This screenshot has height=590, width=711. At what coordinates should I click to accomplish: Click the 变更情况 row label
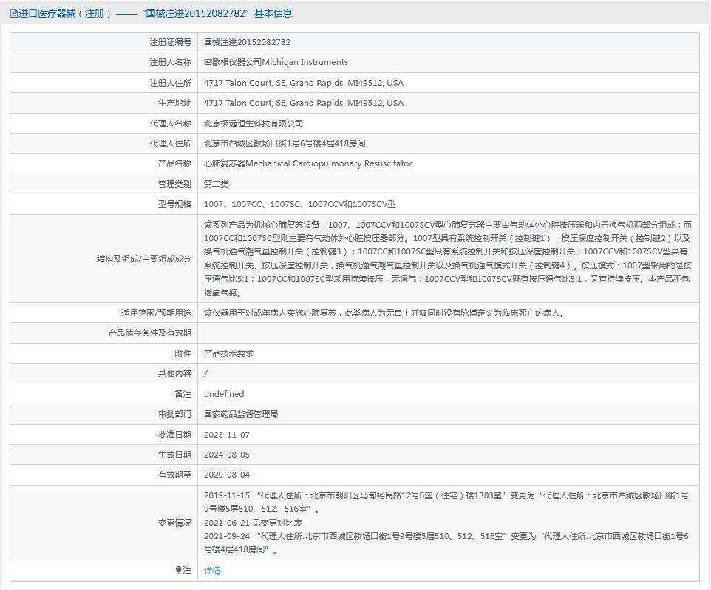click(174, 523)
